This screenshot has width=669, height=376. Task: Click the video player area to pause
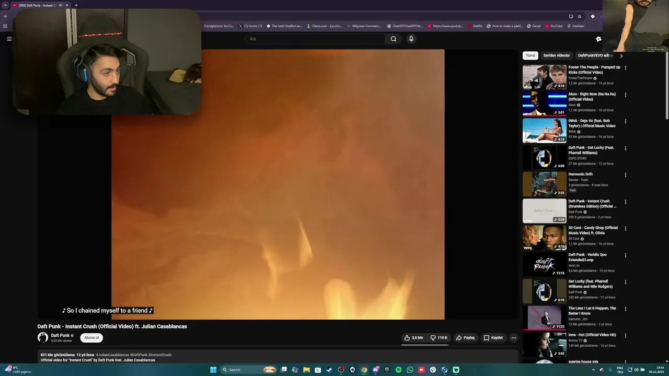278,184
